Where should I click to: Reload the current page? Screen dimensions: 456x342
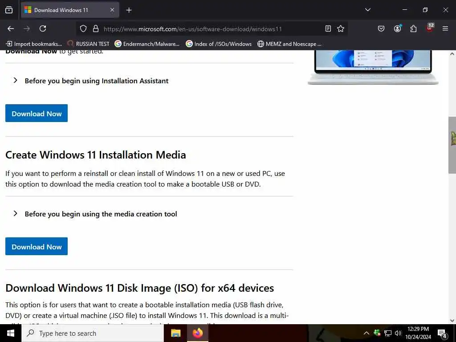tap(43, 28)
